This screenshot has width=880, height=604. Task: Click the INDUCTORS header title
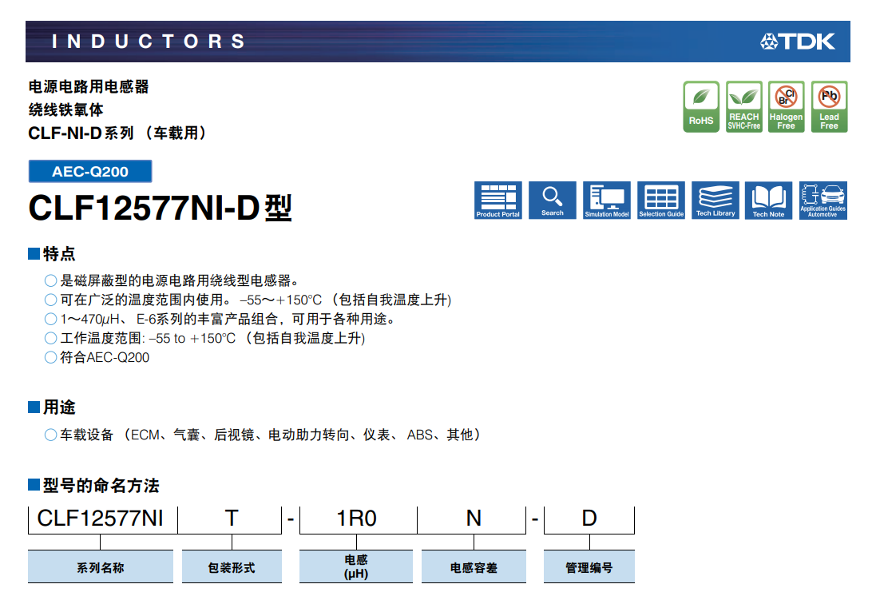pyautogui.click(x=149, y=42)
